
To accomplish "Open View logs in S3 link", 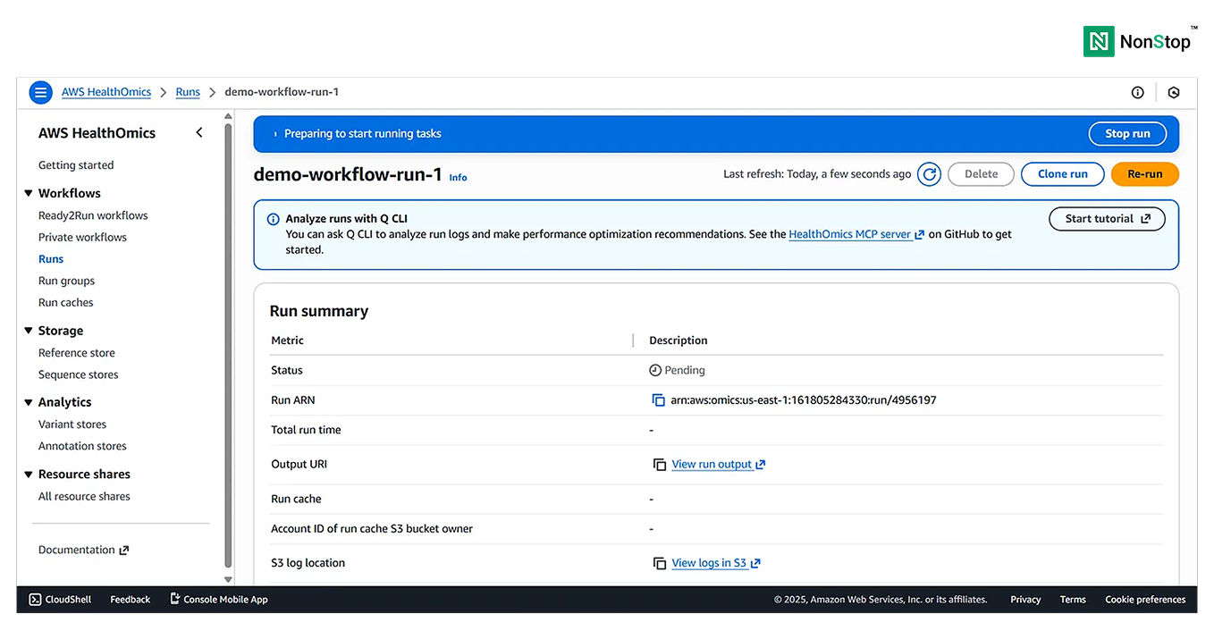I will 716,563.
